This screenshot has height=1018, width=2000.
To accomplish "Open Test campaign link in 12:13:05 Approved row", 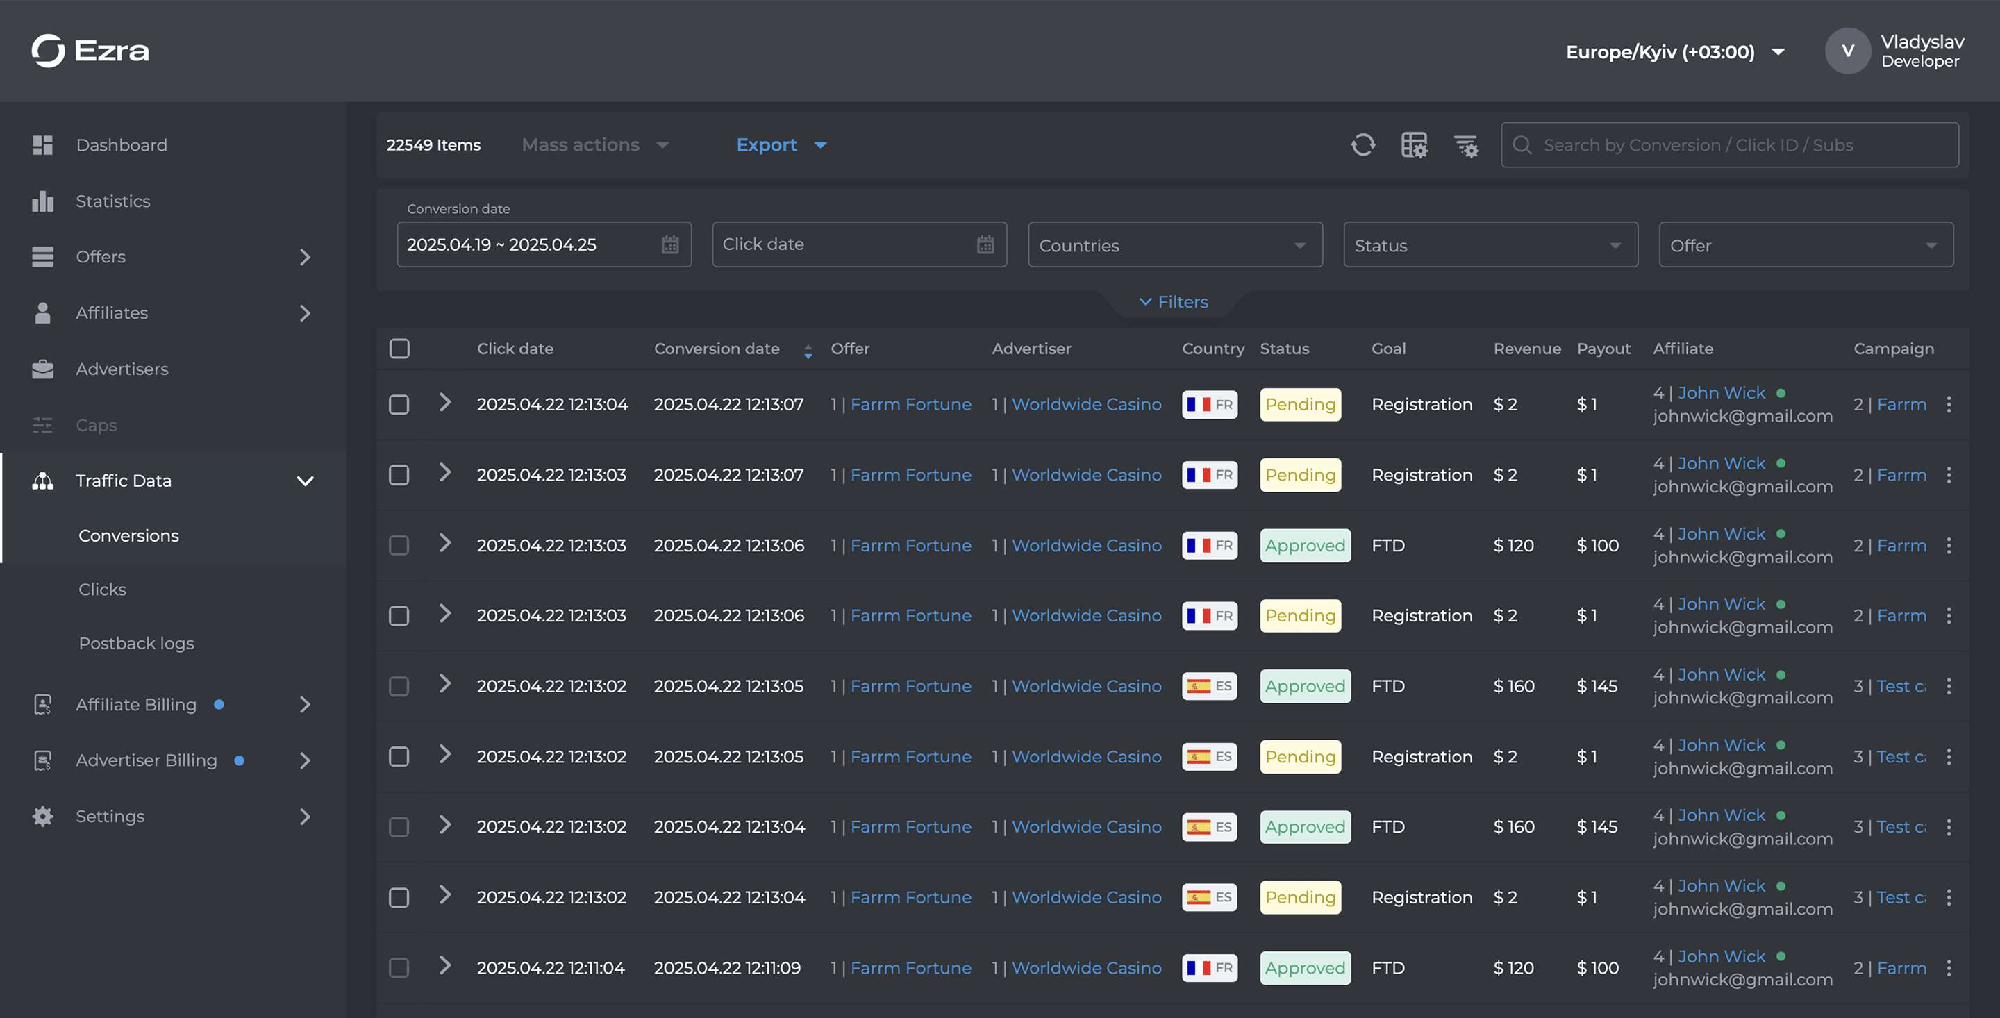I will [1901, 687].
